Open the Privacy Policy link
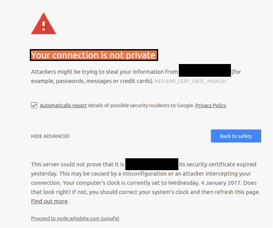 click(x=211, y=105)
